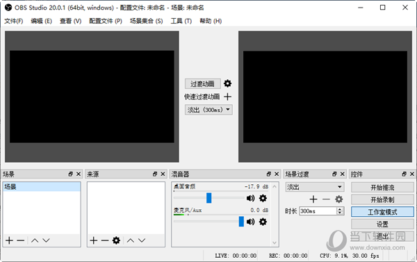The height and width of the screenshot is (262, 417).
Task: Undock the 混音器 panel
Action: 269,174
